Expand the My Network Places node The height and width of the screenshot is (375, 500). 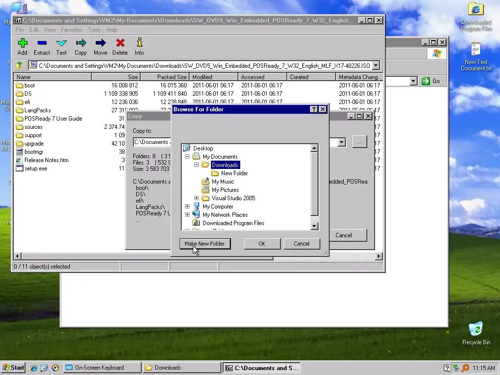pos(187,215)
